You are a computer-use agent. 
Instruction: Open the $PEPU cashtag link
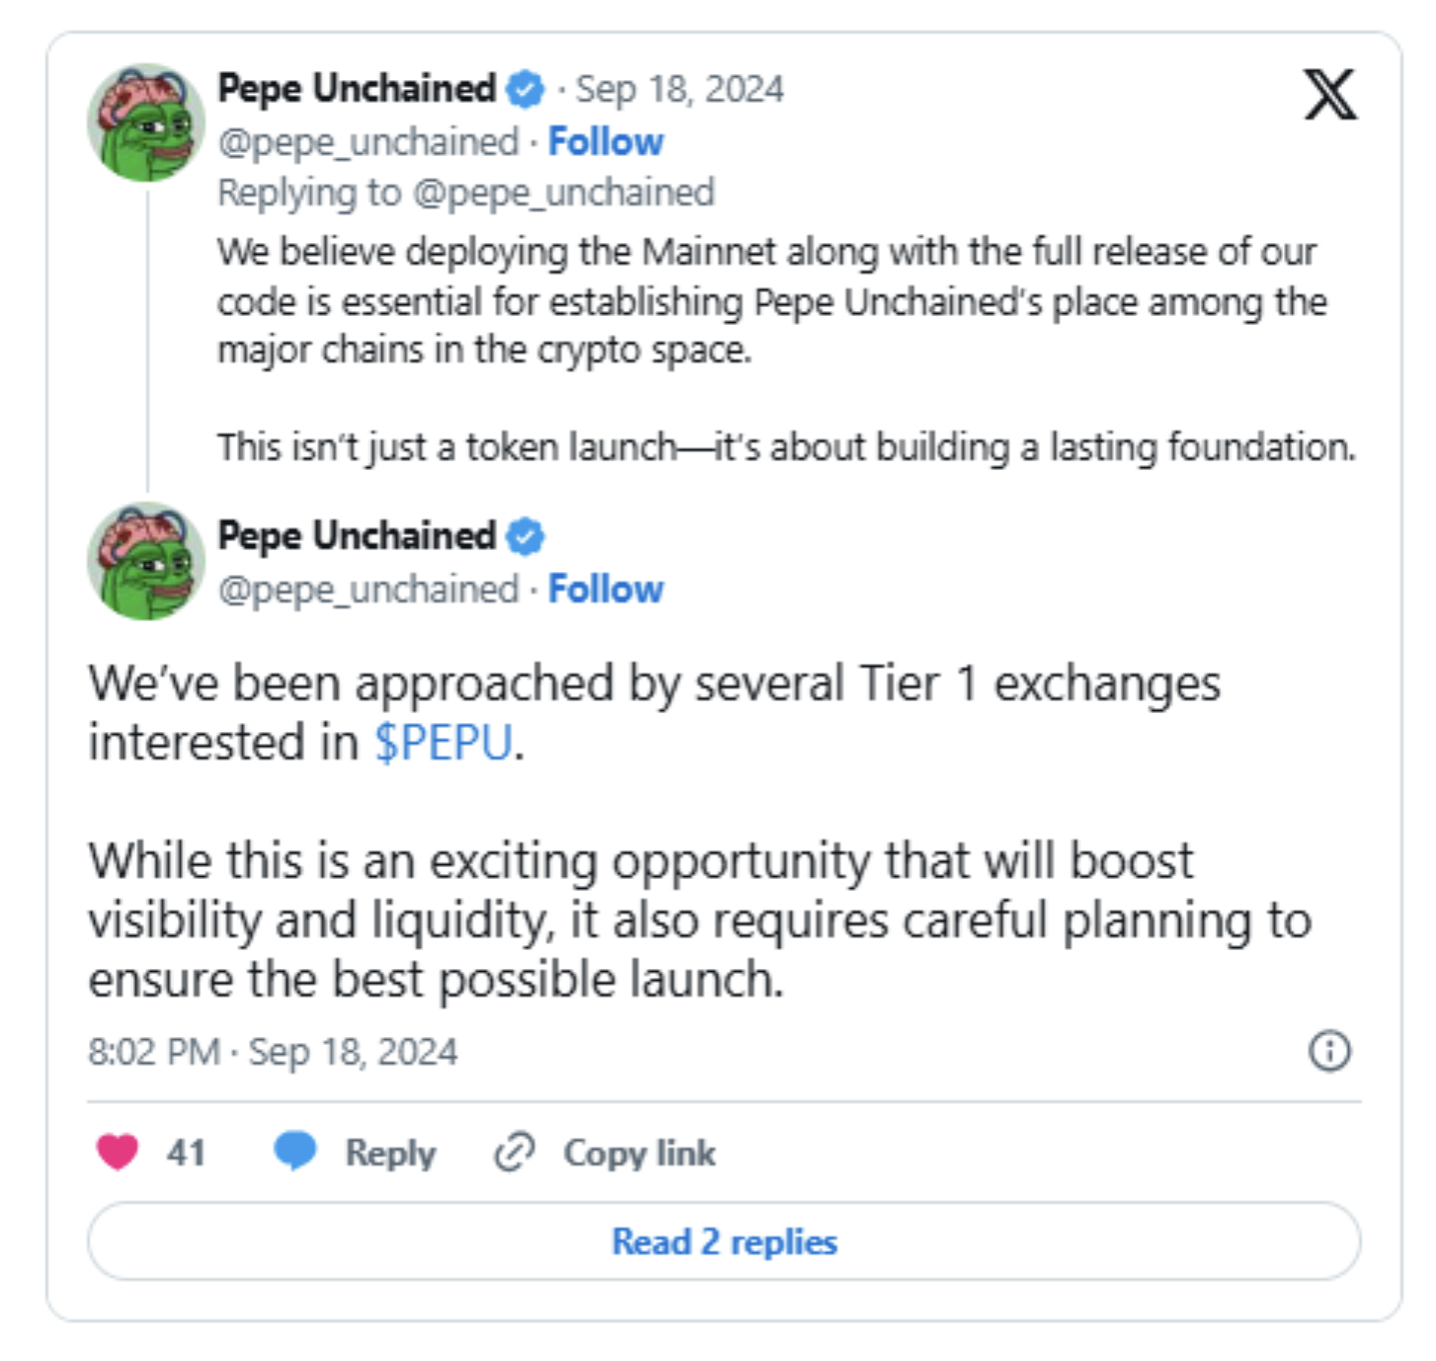coord(443,743)
